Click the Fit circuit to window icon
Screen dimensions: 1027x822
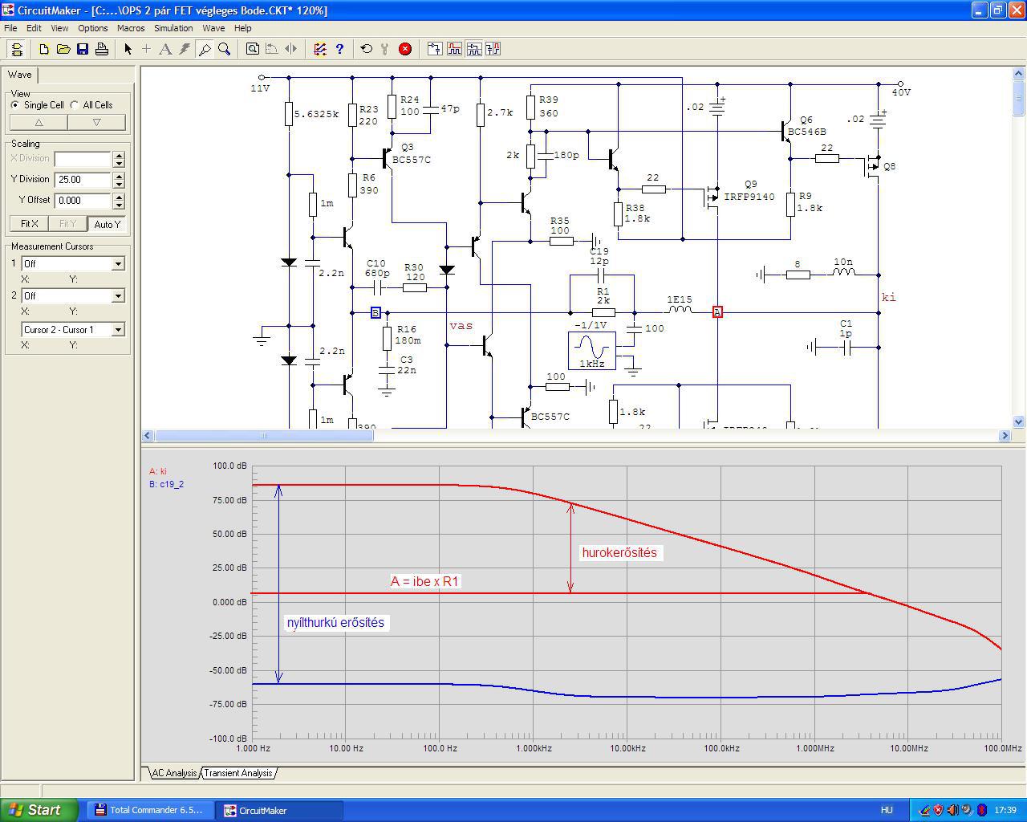tap(253, 49)
